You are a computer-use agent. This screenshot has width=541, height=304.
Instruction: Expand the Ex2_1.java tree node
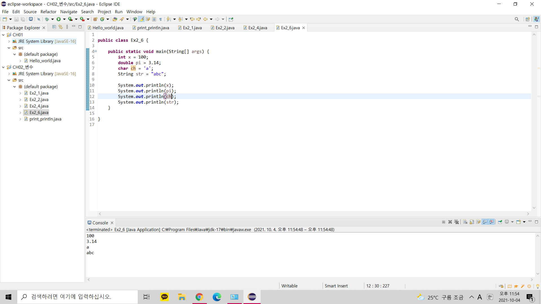[x=20, y=93]
